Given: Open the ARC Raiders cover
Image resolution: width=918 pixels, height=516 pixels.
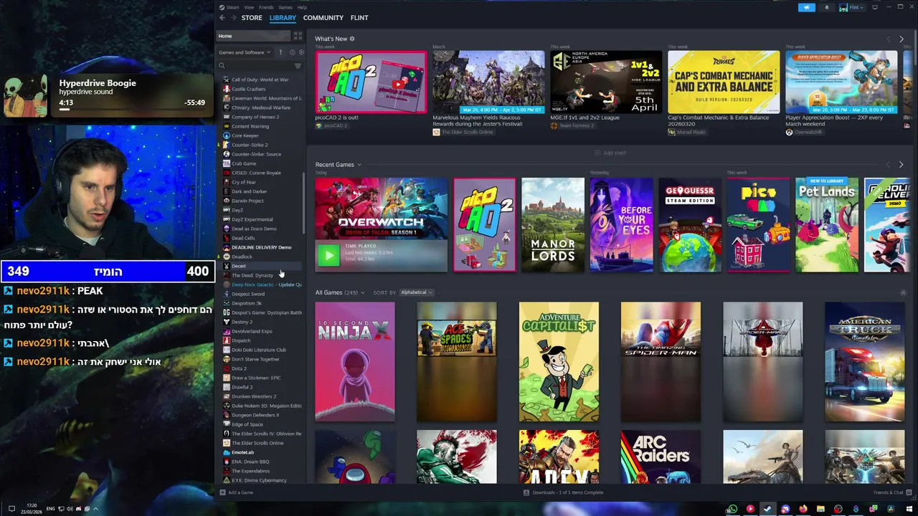Looking at the screenshot, I should click(x=661, y=457).
